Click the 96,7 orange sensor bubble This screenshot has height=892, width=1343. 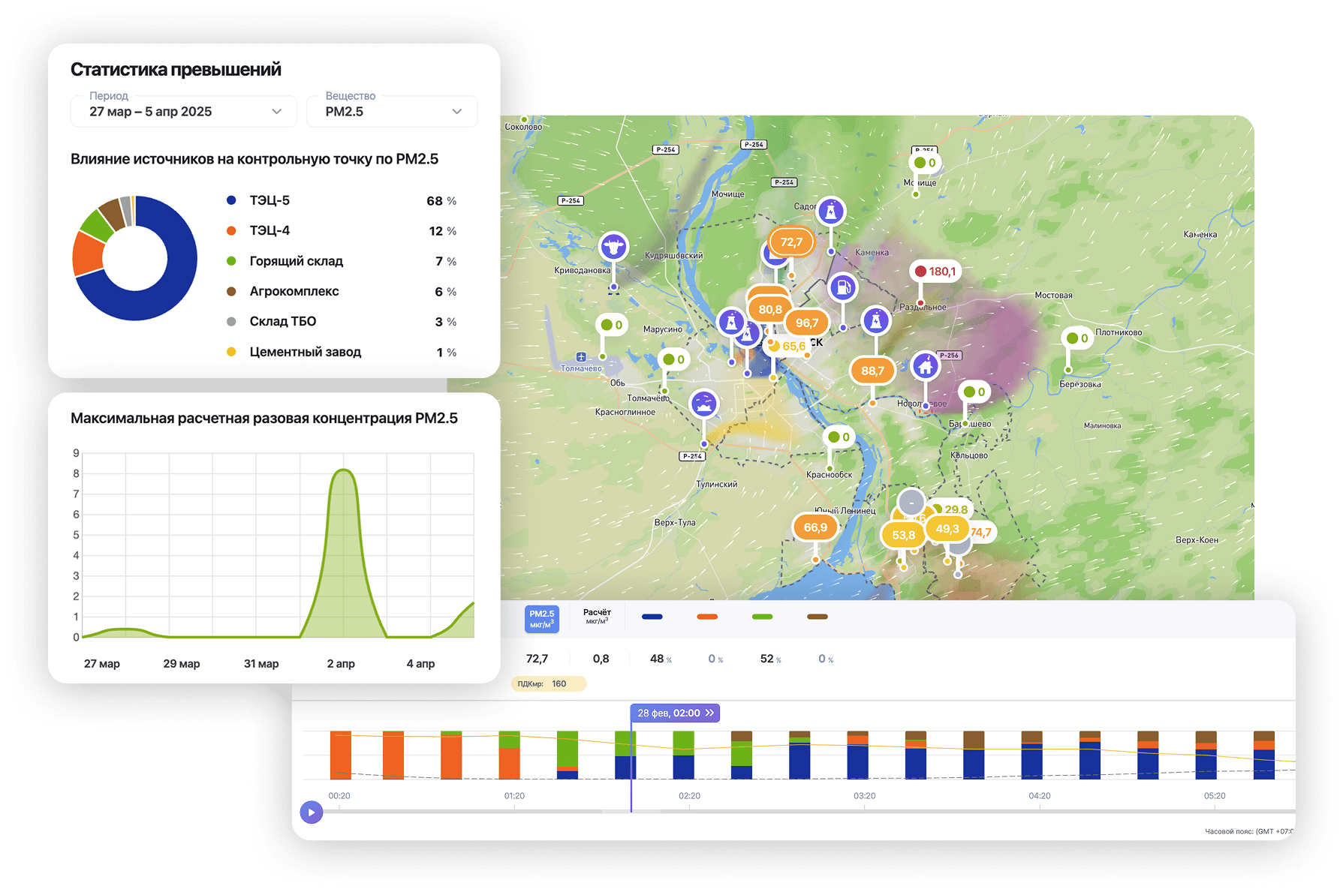point(806,323)
